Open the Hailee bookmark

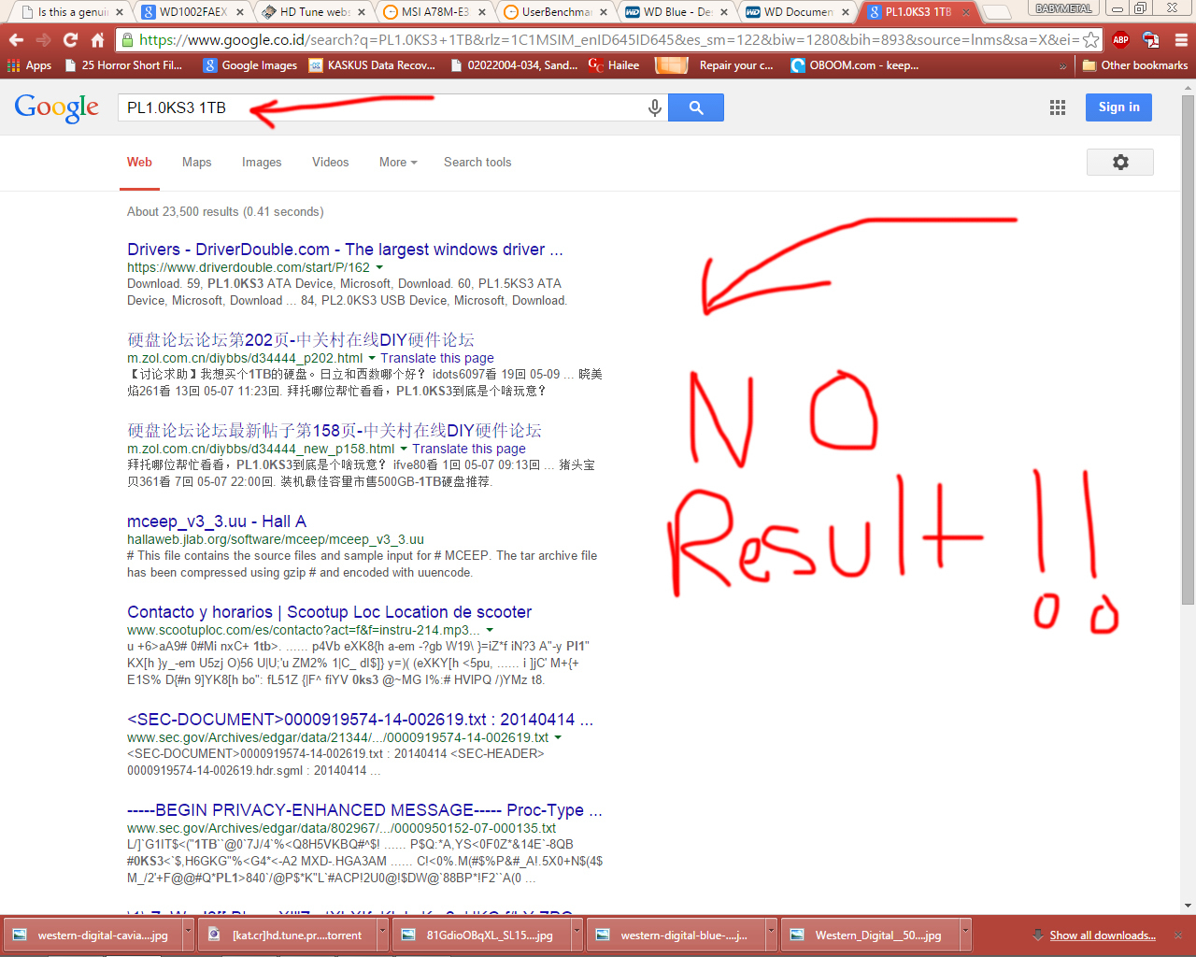614,65
